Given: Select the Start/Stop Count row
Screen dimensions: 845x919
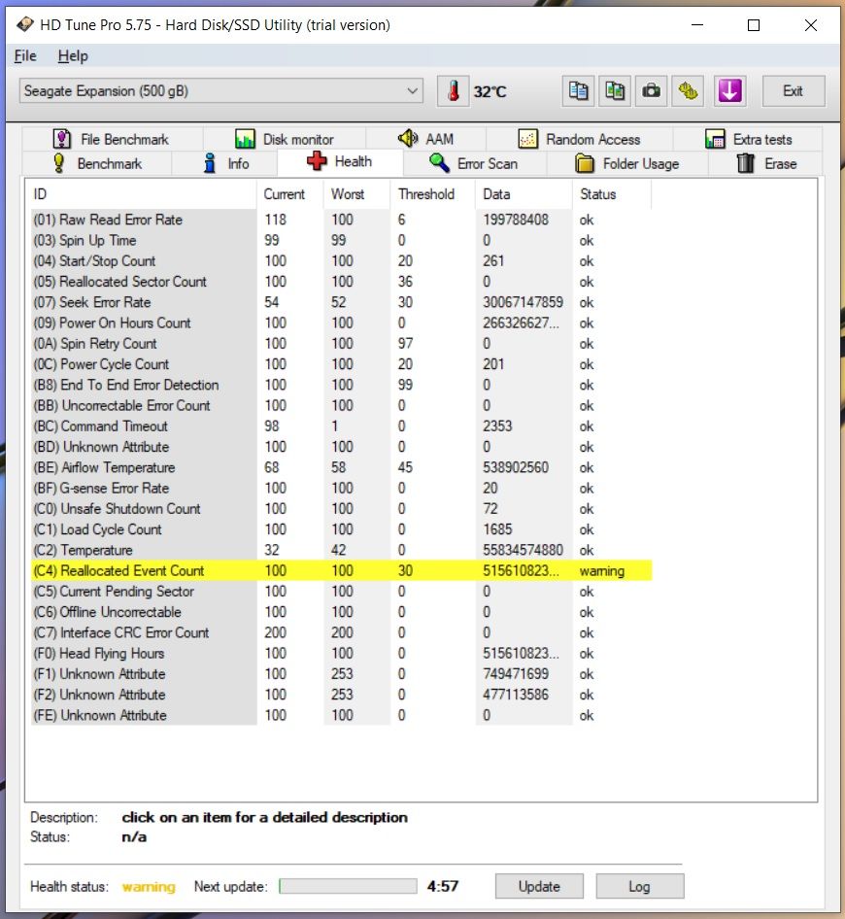Looking at the screenshot, I should (x=341, y=260).
